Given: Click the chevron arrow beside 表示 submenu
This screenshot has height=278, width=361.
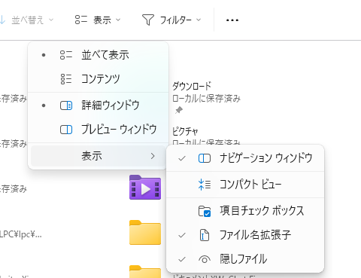Looking at the screenshot, I should (x=153, y=156).
